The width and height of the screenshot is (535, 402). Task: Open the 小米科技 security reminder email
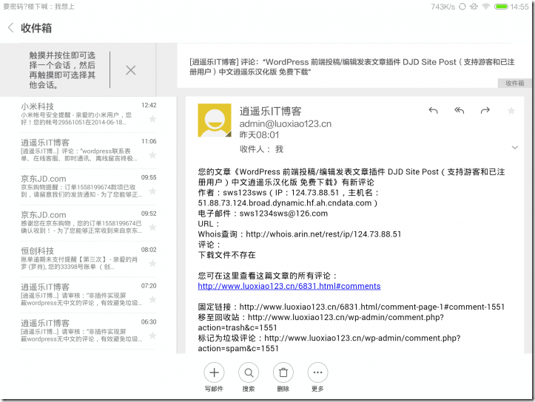88,115
